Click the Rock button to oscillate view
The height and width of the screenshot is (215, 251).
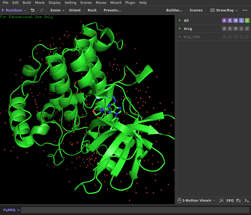click(92, 10)
